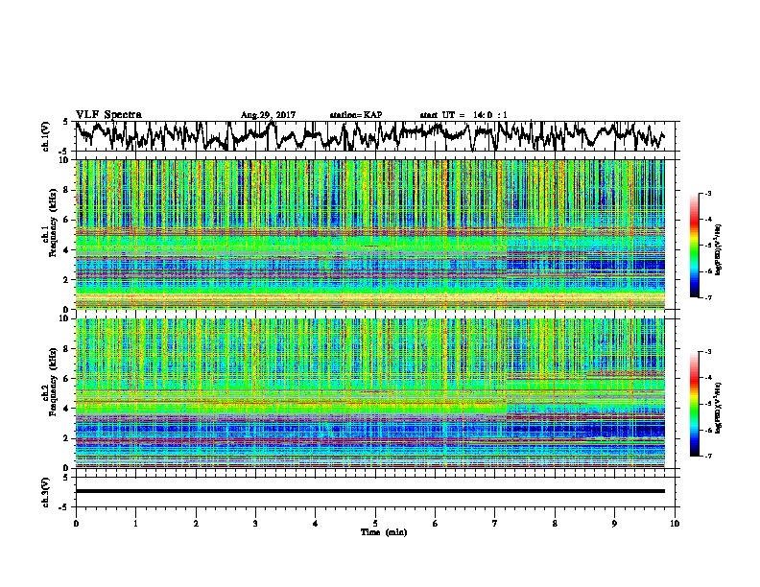Click the "10" tick on the time axis
Screen dimensions: 760x587
coord(675,524)
